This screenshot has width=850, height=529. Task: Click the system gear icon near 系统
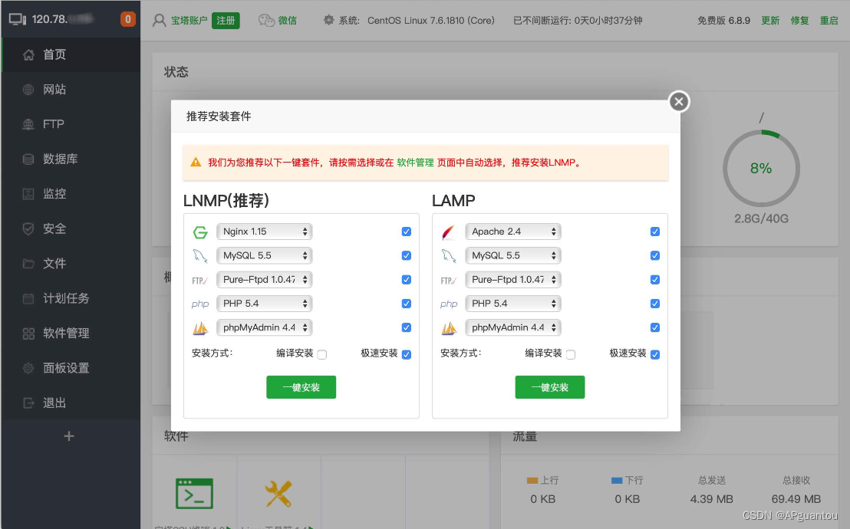pos(328,20)
